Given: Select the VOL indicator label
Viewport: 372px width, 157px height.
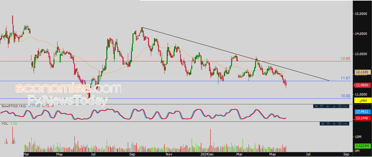Looking at the screenshot, I should point(4,123).
